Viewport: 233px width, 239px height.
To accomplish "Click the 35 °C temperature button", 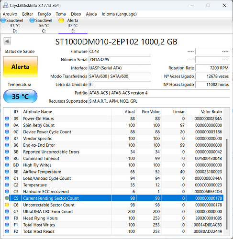I will click(x=21, y=97).
